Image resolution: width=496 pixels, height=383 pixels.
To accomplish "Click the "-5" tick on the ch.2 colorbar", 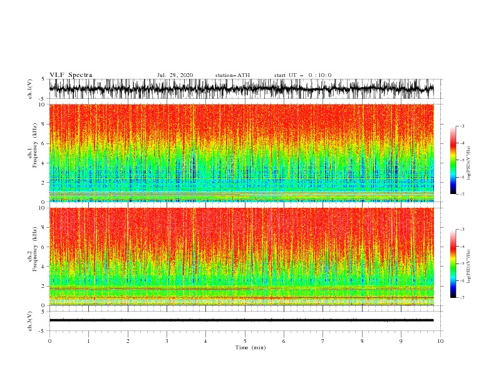I will tap(462, 263).
